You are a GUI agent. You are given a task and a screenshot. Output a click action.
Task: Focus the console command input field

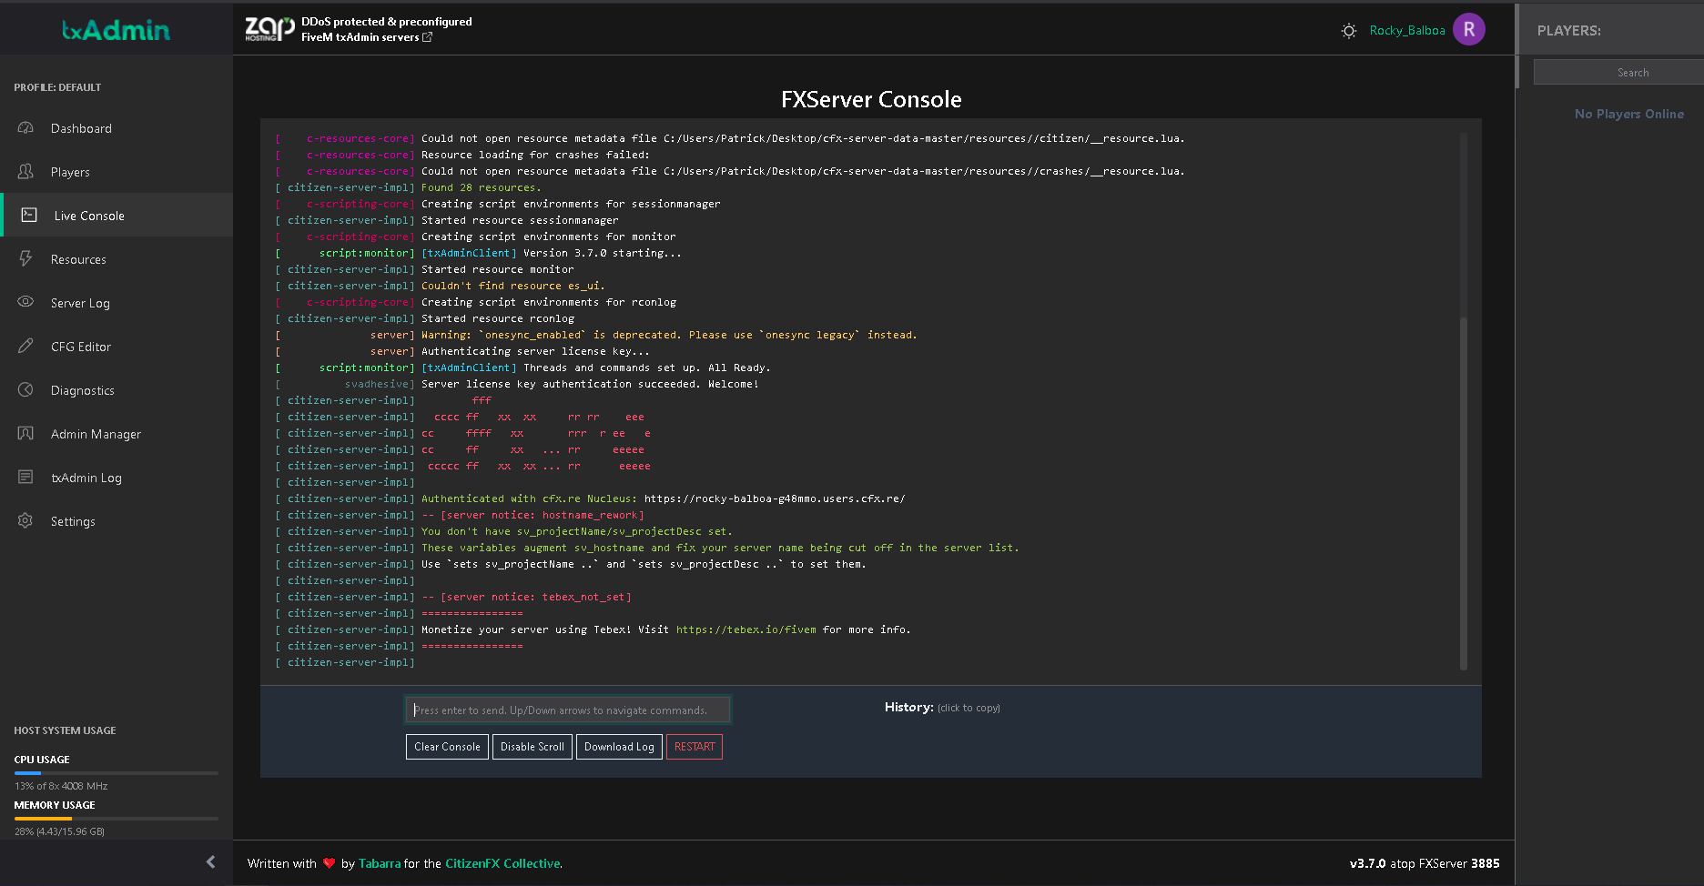[567, 710]
